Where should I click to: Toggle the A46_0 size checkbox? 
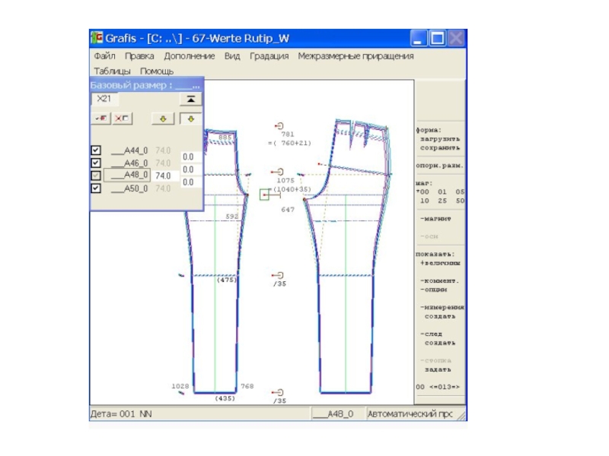click(96, 163)
